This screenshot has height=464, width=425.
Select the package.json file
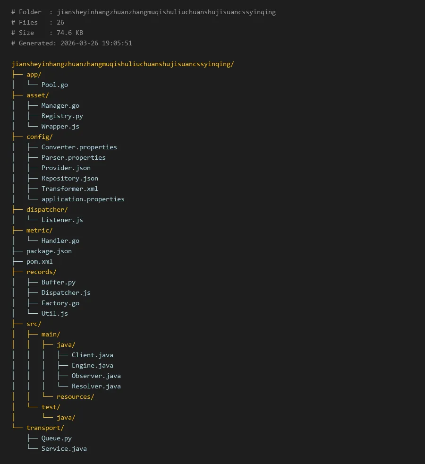click(x=49, y=251)
